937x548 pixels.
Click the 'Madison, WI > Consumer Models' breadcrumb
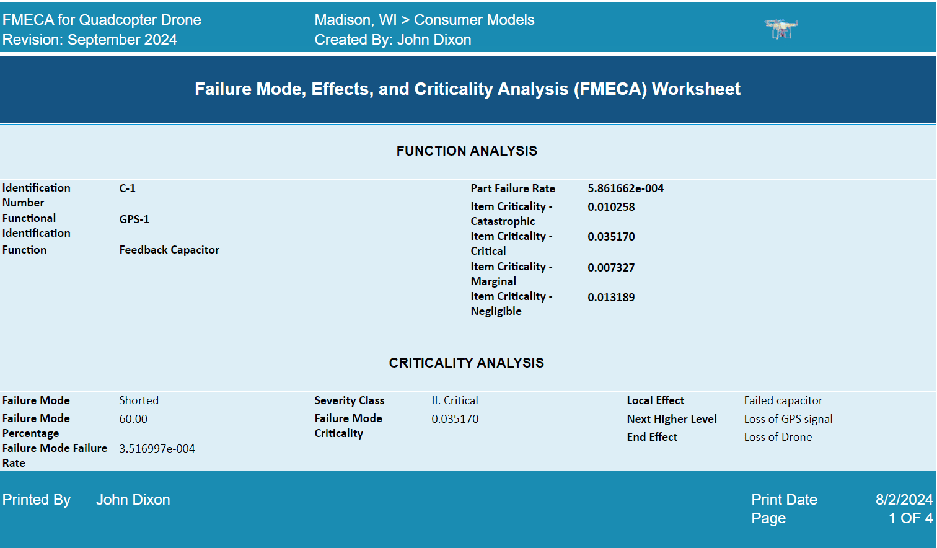point(424,20)
